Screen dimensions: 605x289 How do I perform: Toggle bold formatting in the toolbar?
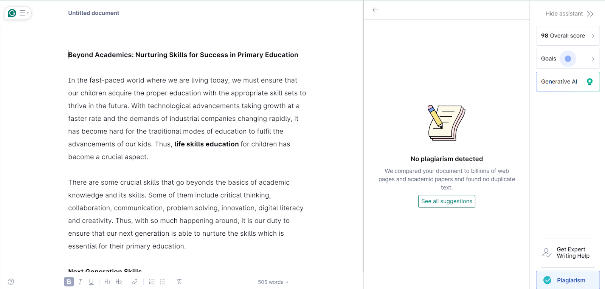click(x=68, y=281)
